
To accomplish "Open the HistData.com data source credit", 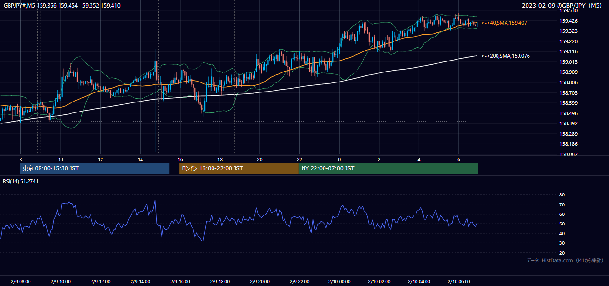I will point(565,260).
